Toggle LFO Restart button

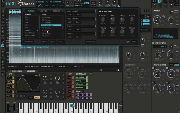(x=37, y=97)
